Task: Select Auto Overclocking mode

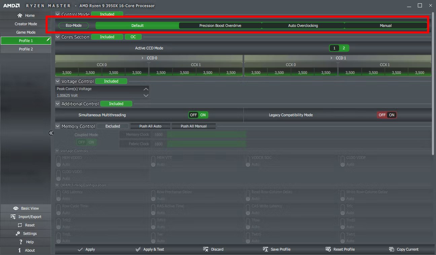Action: click(303, 26)
